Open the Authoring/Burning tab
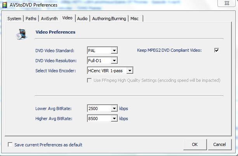 [x=109, y=19]
